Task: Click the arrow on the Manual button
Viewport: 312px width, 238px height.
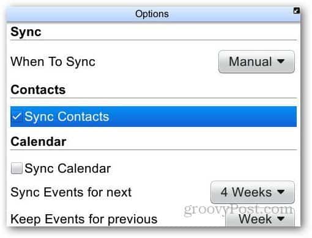Action: tap(281, 61)
